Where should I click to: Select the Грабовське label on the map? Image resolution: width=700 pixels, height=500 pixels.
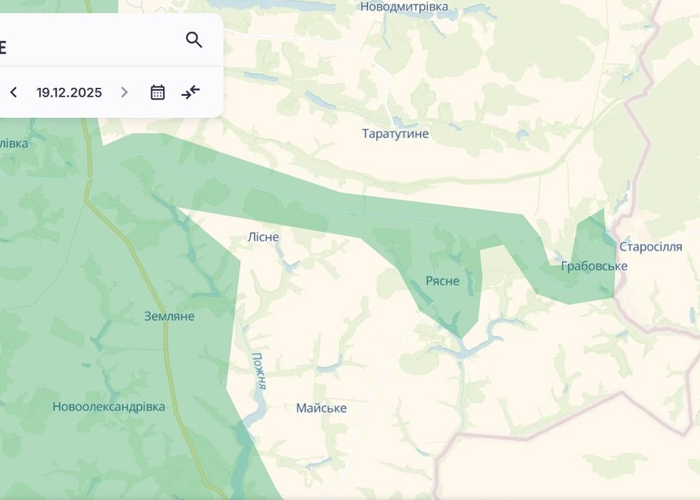click(x=594, y=266)
